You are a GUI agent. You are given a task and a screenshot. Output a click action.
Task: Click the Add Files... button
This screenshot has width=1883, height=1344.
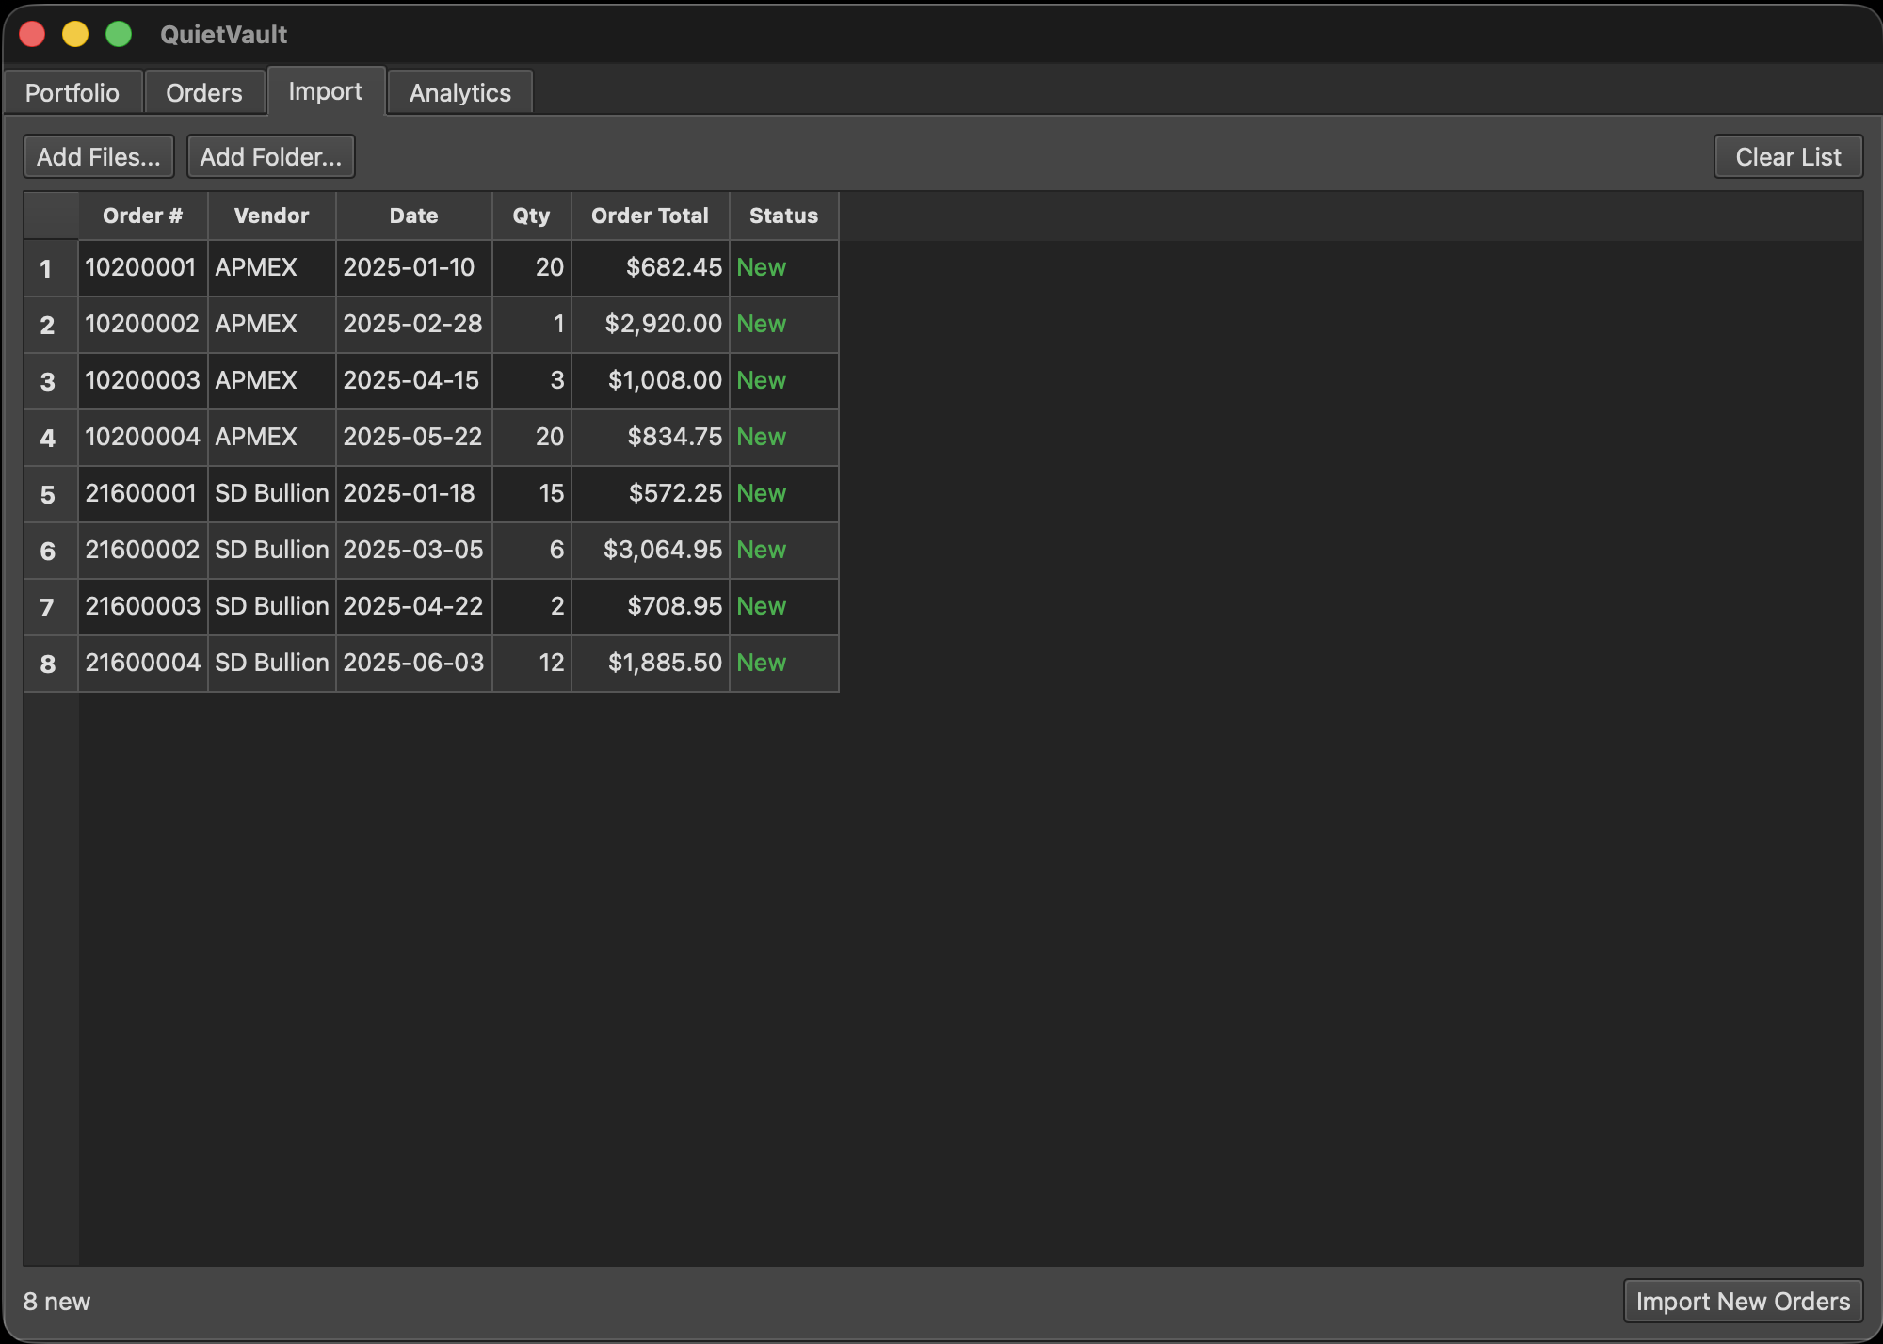tap(99, 156)
